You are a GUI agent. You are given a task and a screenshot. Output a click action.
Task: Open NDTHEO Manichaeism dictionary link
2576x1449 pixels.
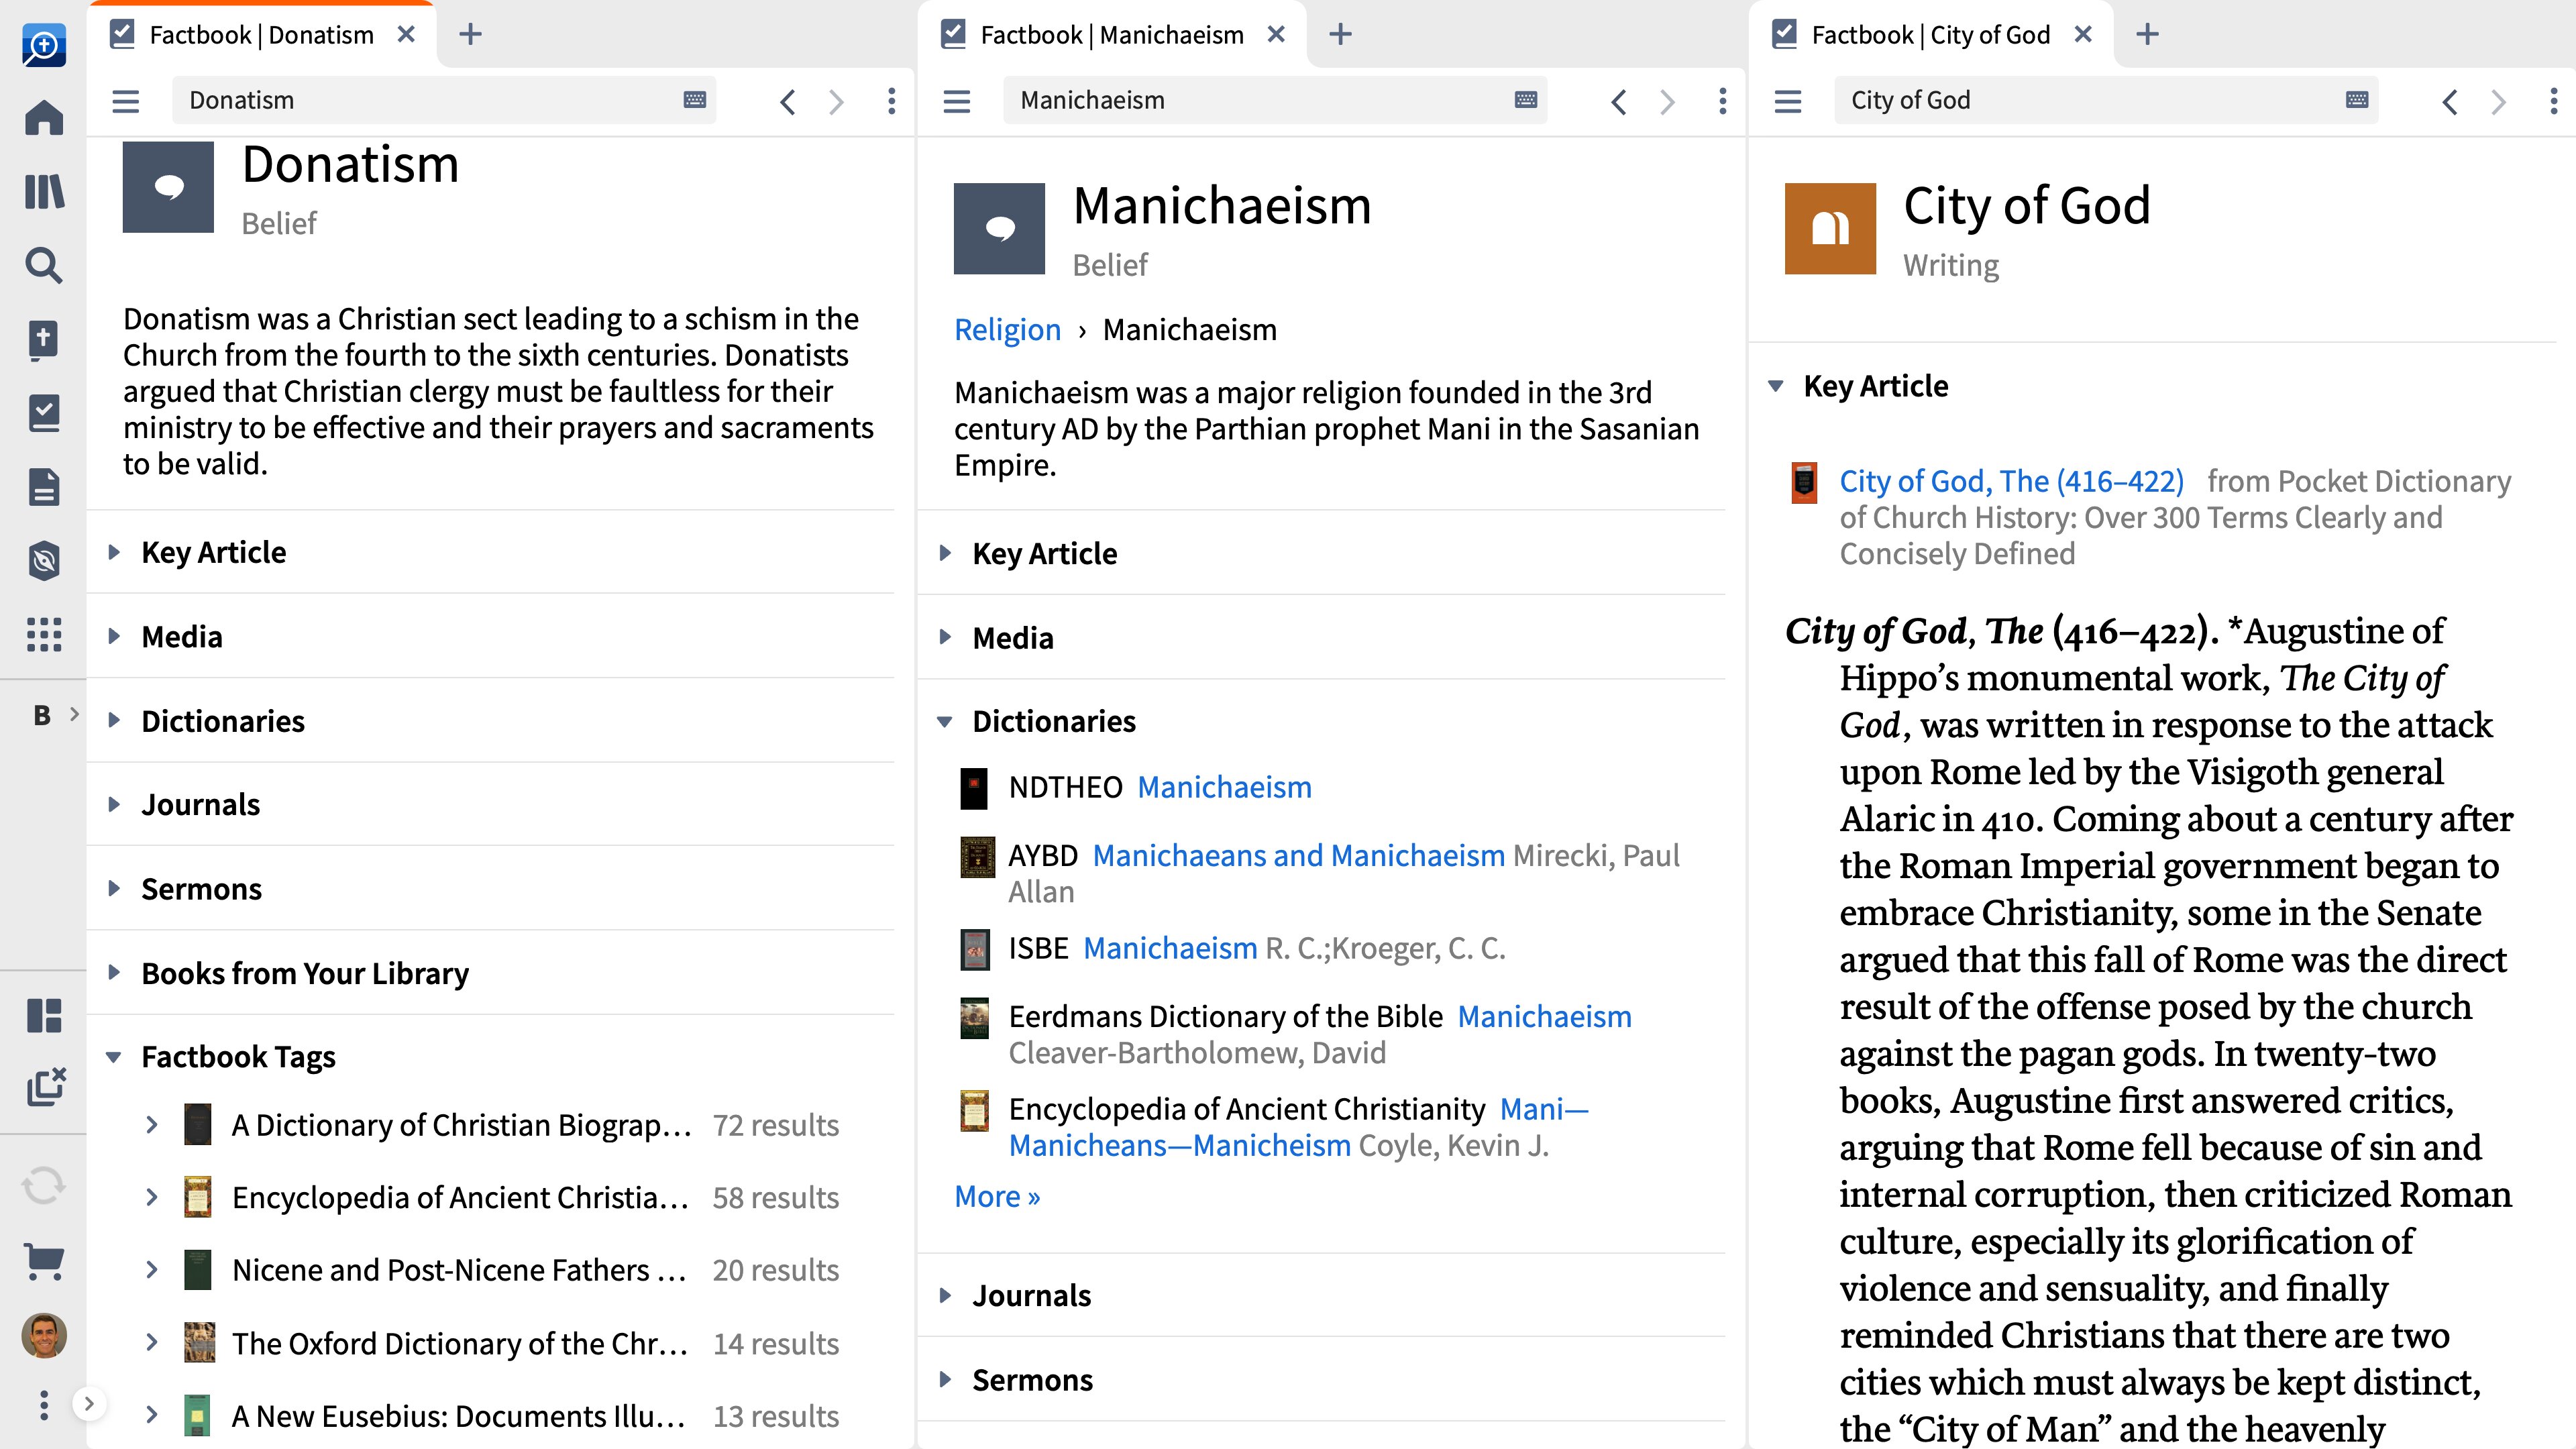click(x=1224, y=787)
